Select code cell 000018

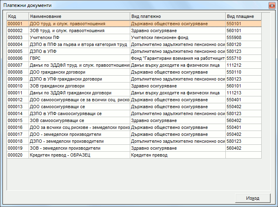tap(18, 141)
